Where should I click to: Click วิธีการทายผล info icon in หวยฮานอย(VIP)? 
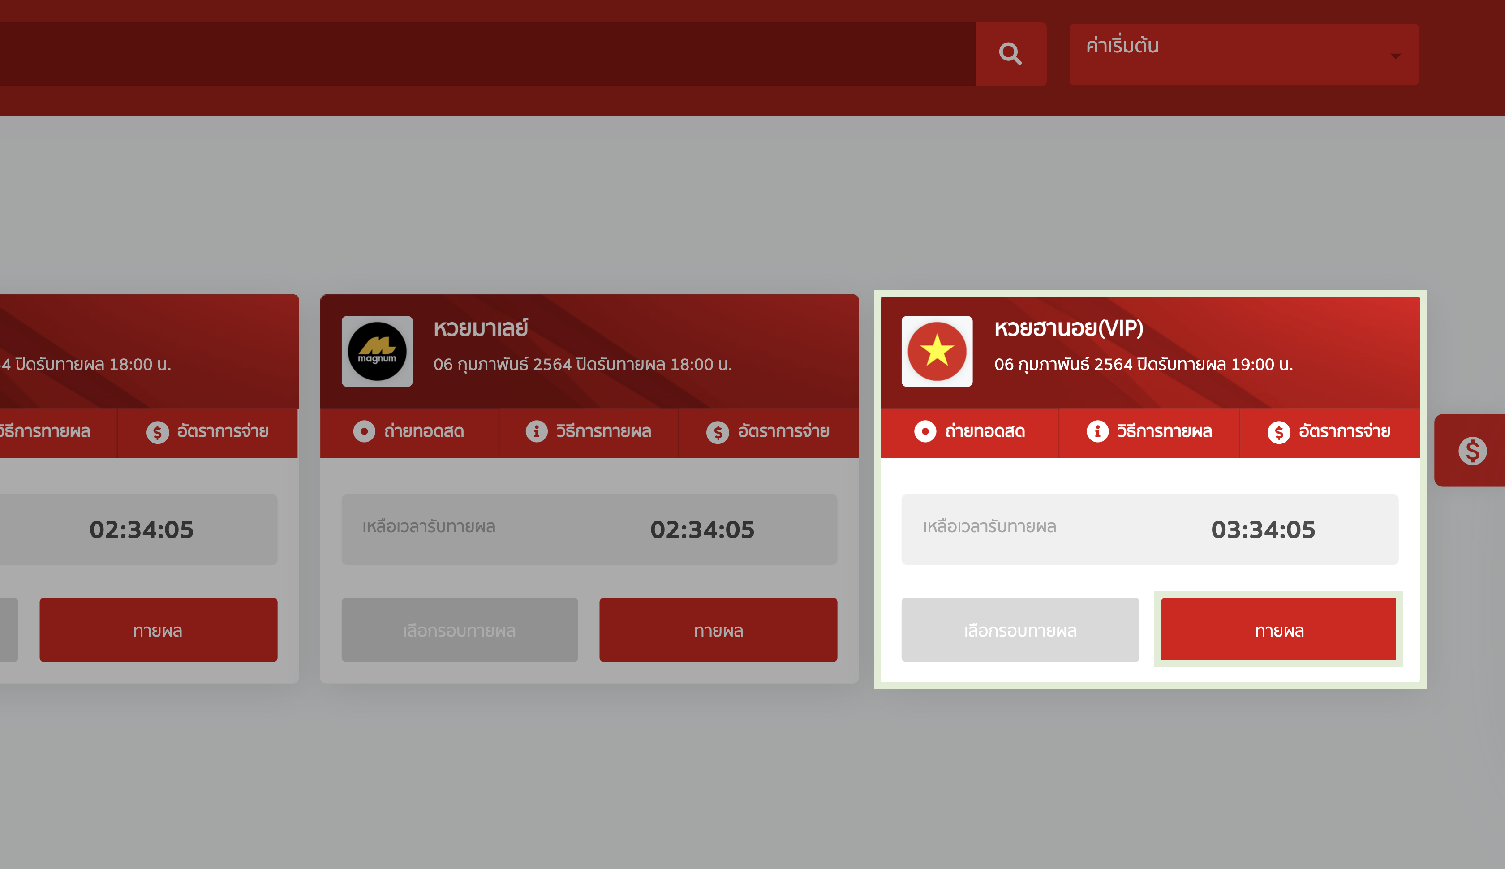[1097, 431]
